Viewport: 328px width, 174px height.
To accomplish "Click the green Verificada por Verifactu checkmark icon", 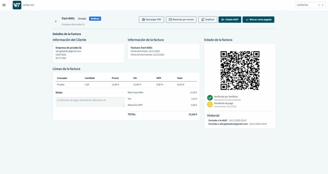I will coord(210,98).
